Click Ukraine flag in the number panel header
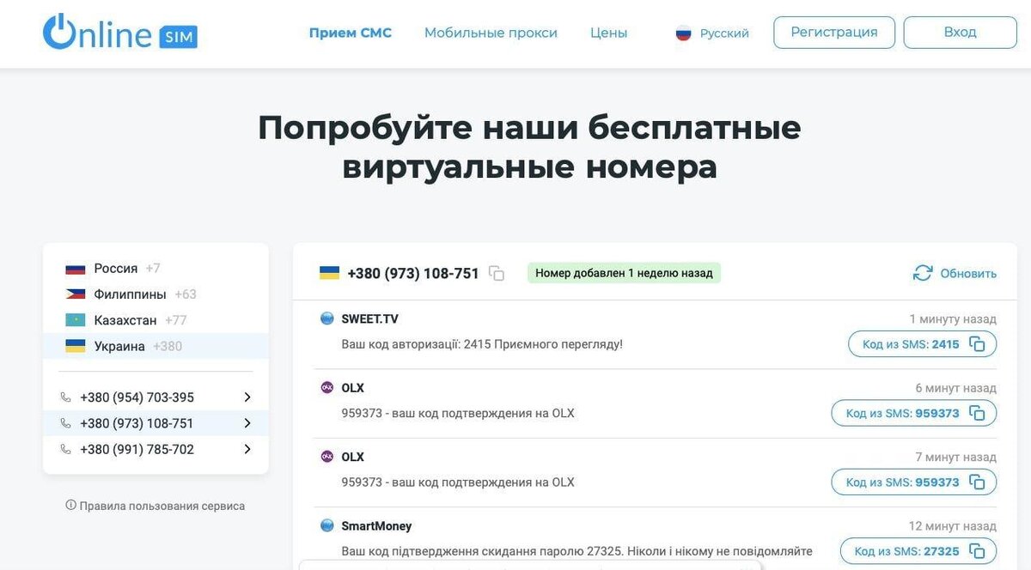 coord(329,273)
